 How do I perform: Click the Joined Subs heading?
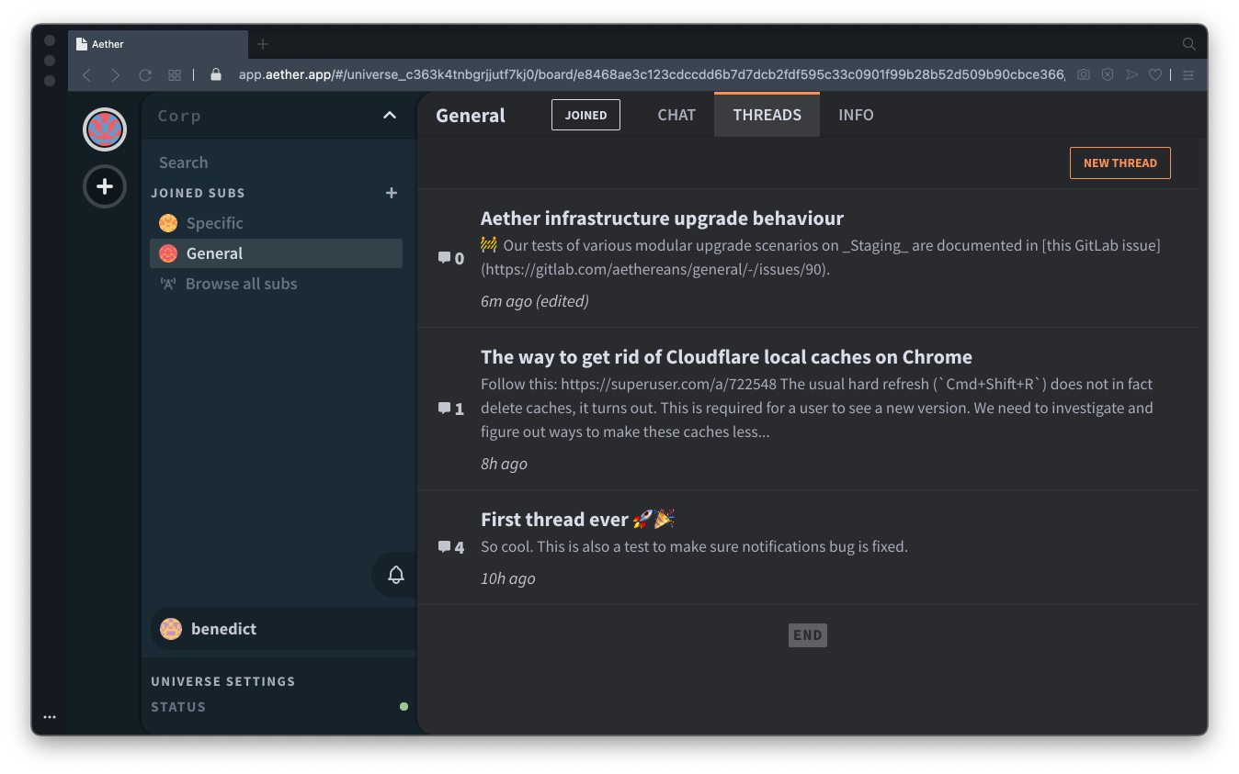pyautogui.click(x=198, y=193)
